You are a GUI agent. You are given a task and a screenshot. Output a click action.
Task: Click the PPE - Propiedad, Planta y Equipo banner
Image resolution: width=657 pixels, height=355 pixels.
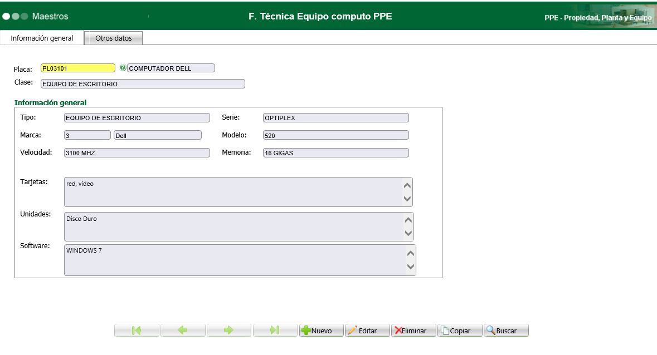click(598, 18)
